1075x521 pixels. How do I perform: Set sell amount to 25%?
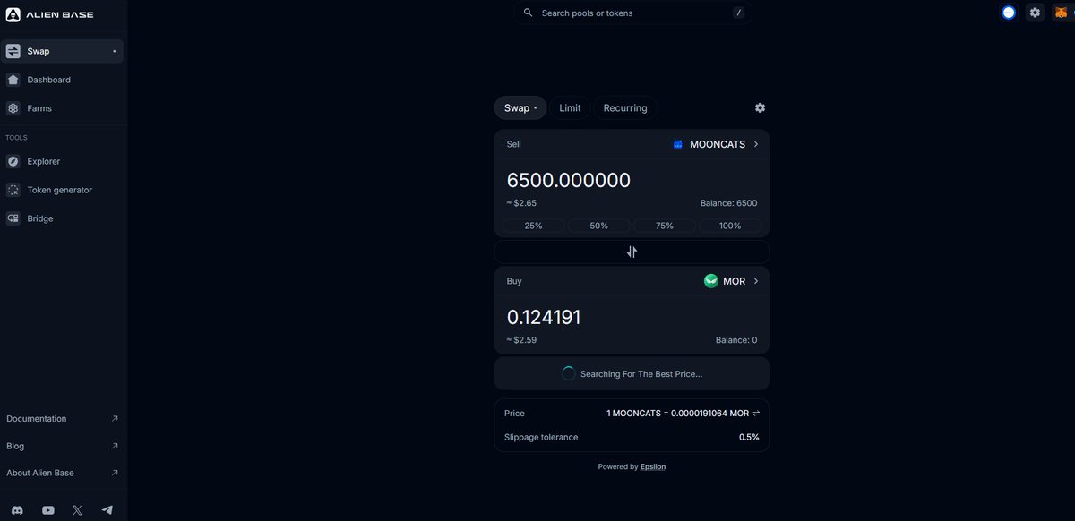[533, 226]
